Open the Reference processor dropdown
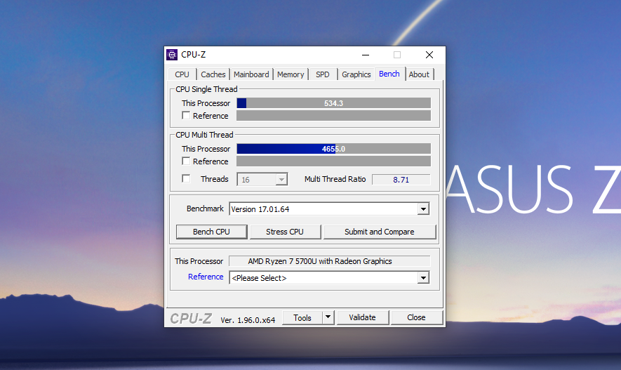This screenshot has width=621, height=370. [x=423, y=278]
